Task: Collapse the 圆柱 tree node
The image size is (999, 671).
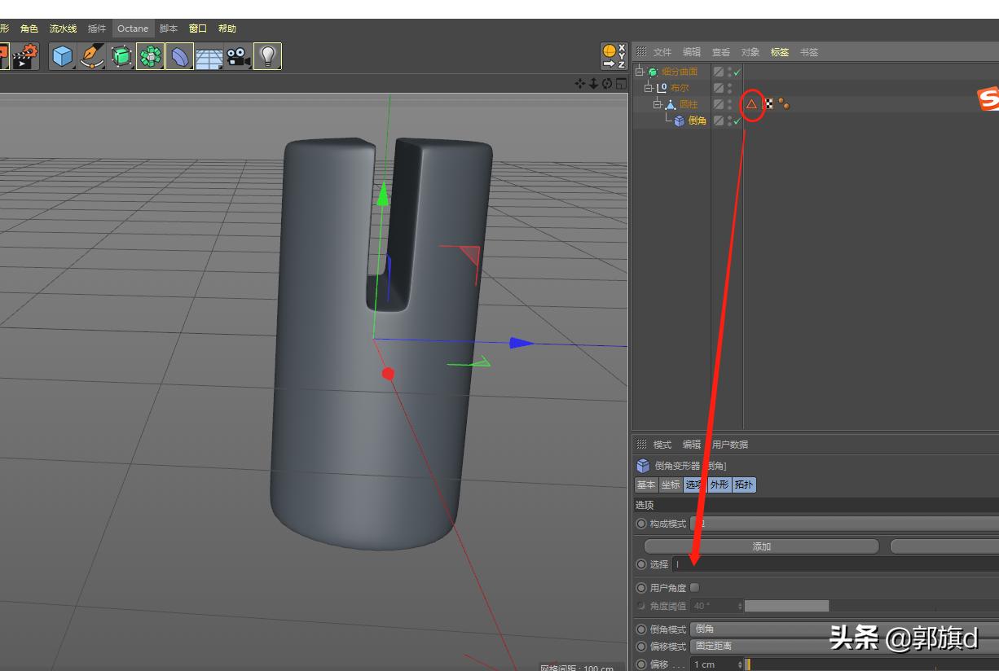Action: click(x=657, y=104)
